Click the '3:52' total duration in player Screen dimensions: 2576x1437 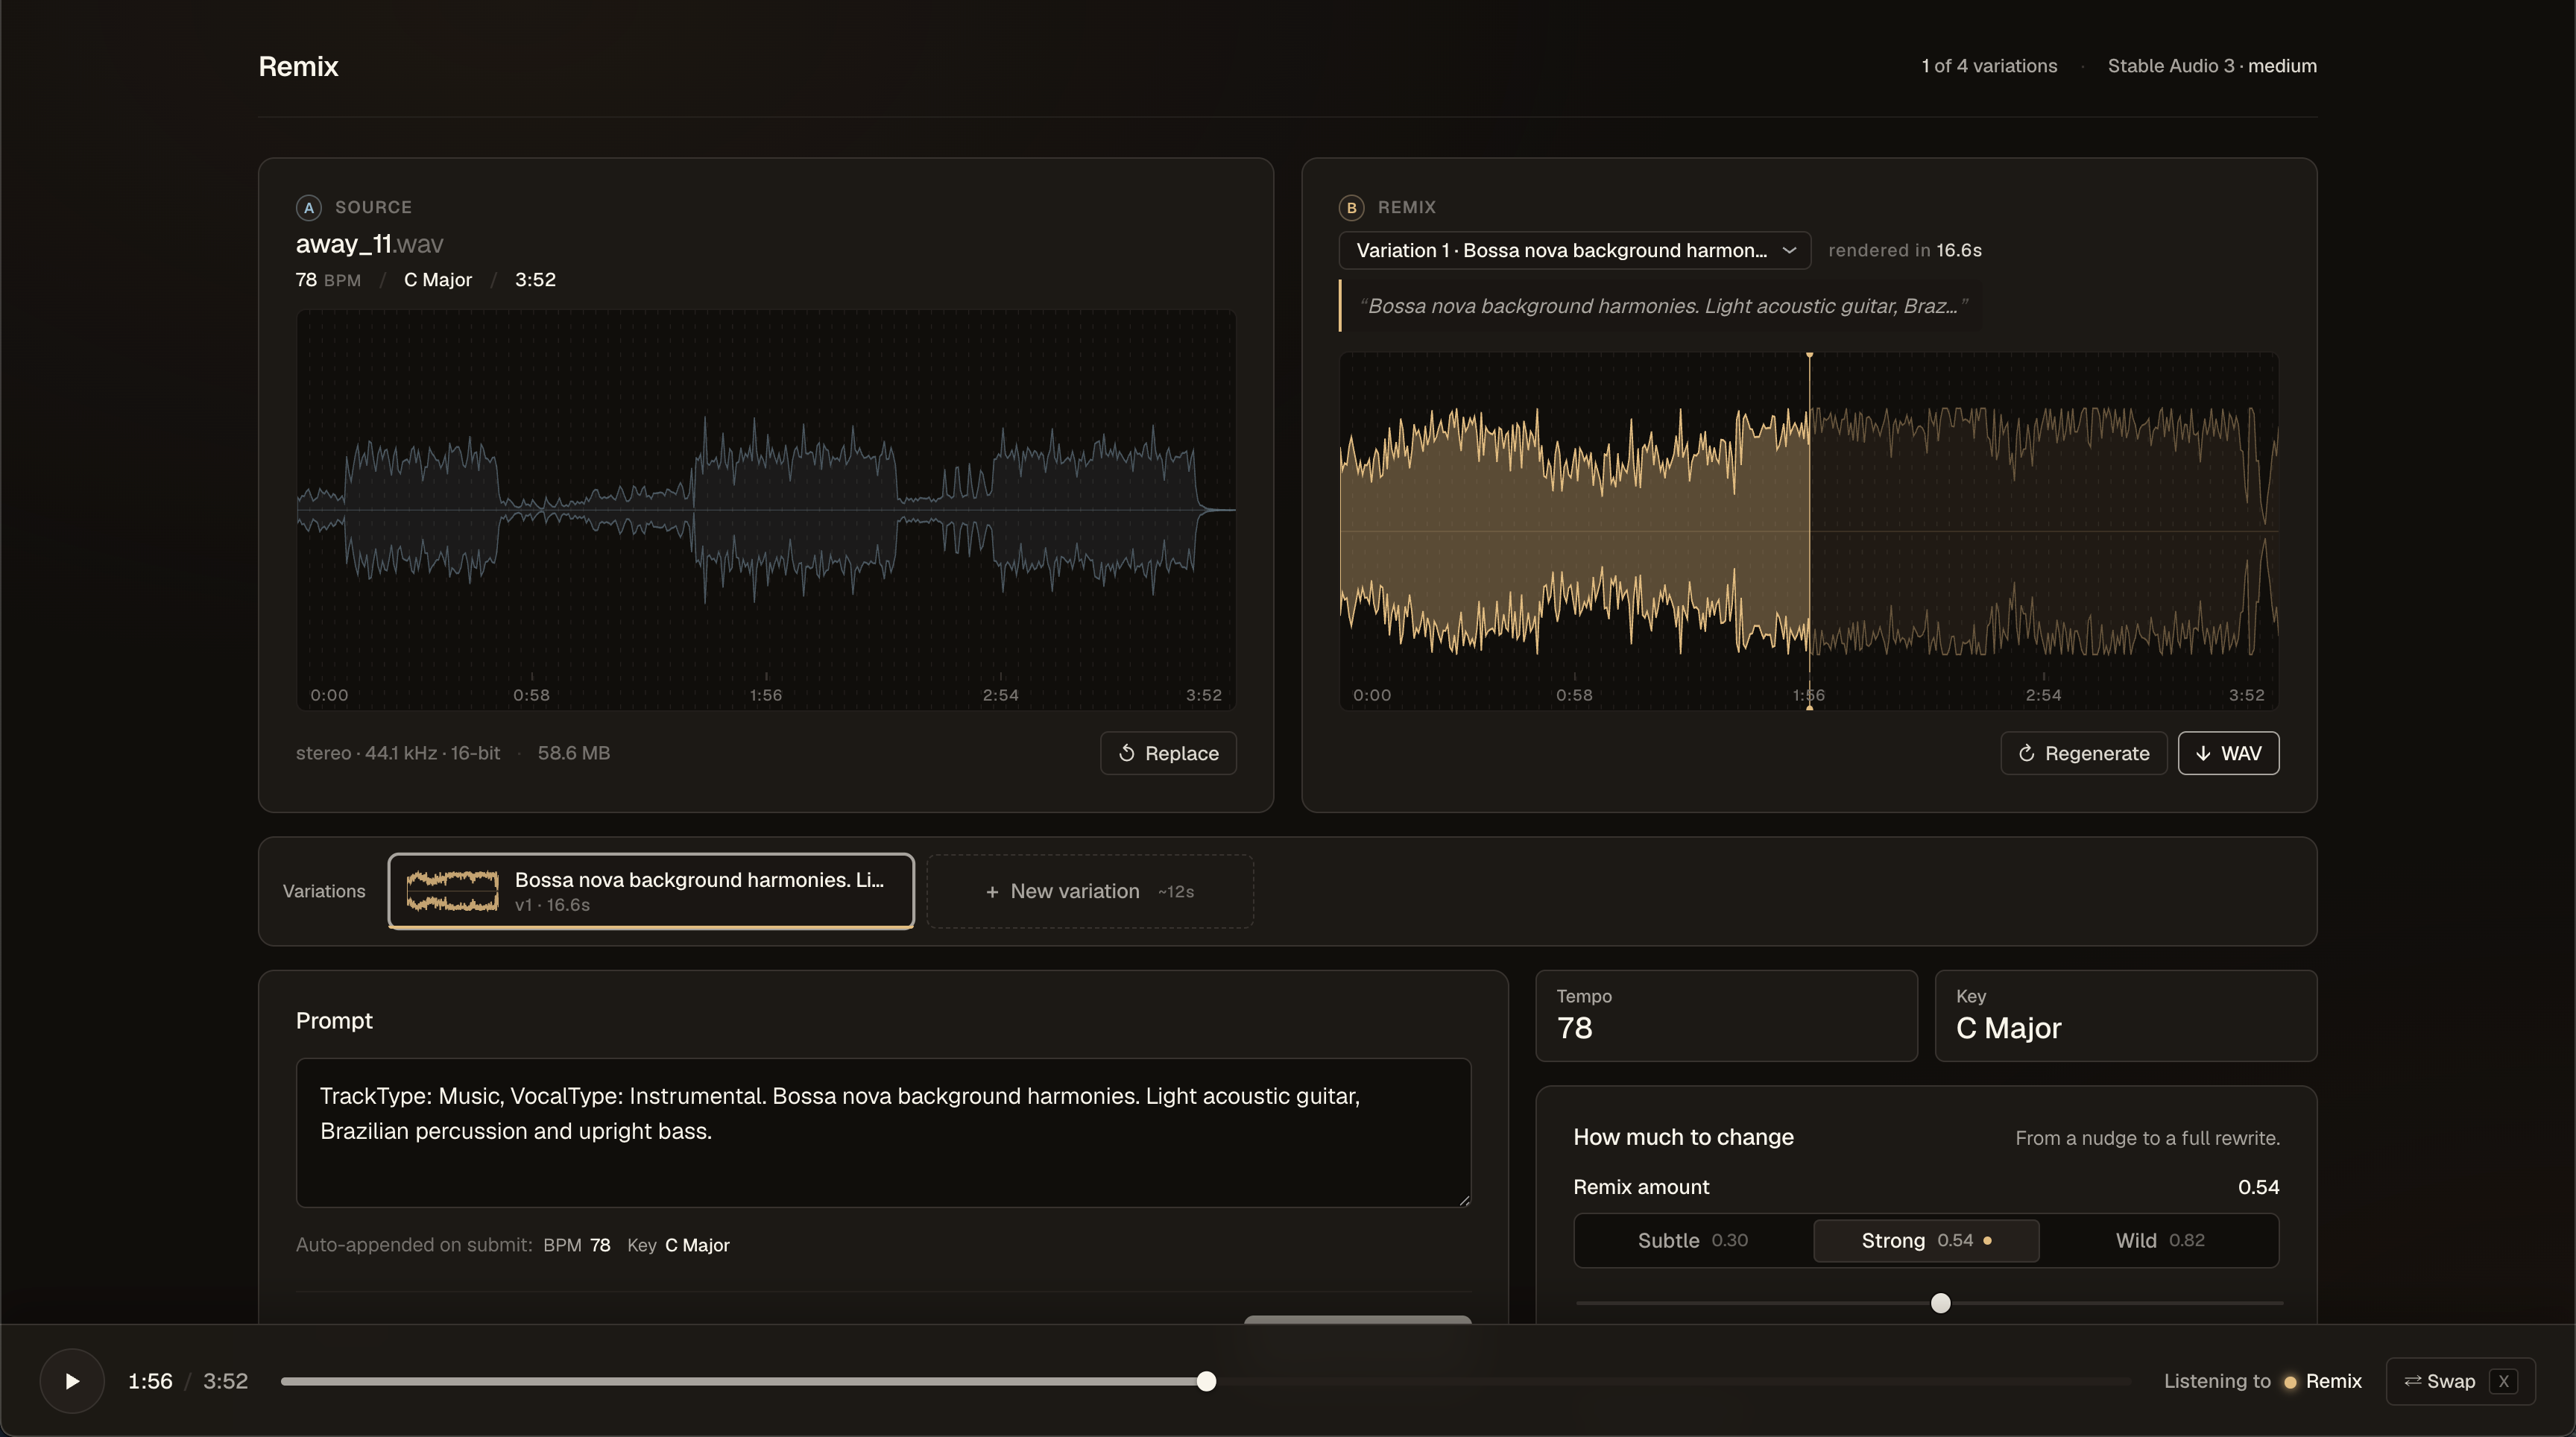point(225,1381)
